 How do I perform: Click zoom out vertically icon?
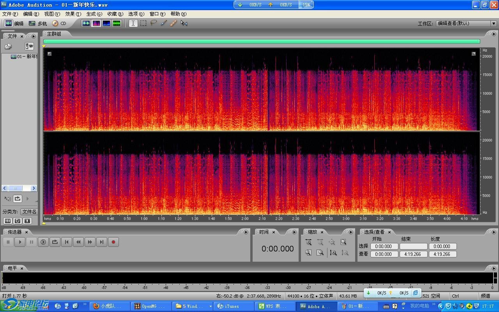[x=345, y=253]
